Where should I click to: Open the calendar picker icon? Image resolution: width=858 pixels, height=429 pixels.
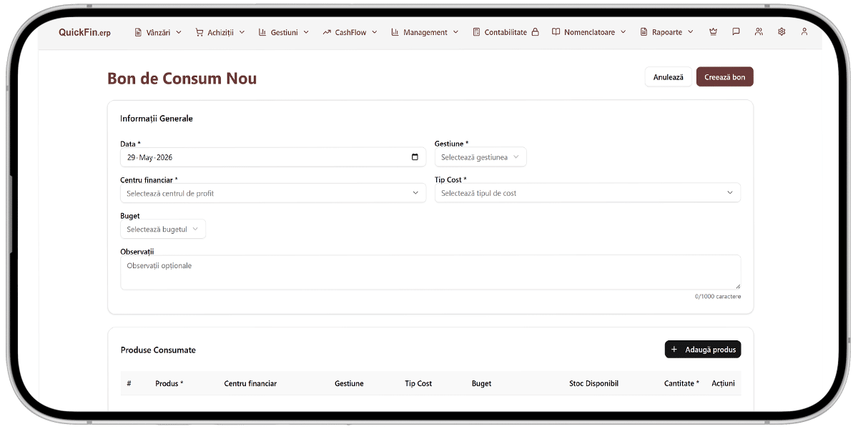(x=415, y=157)
